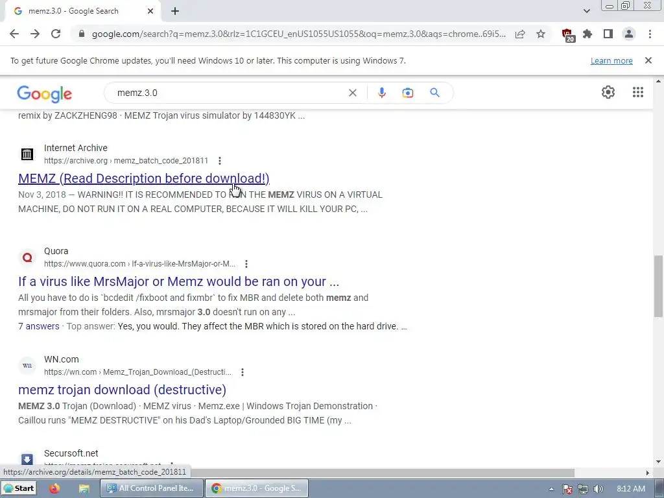
Task: Click the quora.com URL breadcrumb text
Action: click(x=140, y=264)
